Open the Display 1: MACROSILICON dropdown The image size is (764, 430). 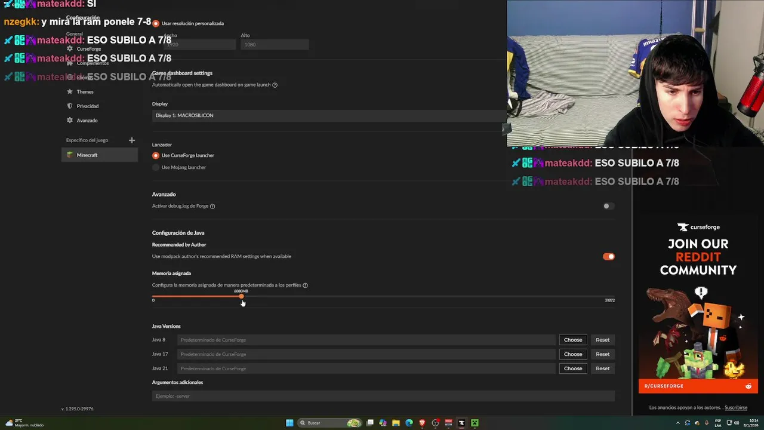coord(328,115)
